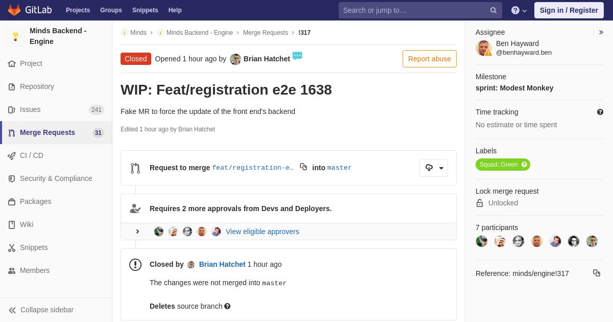Click the Security & Compliance shield icon
This screenshot has height=322, width=613.
coord(12,179)
